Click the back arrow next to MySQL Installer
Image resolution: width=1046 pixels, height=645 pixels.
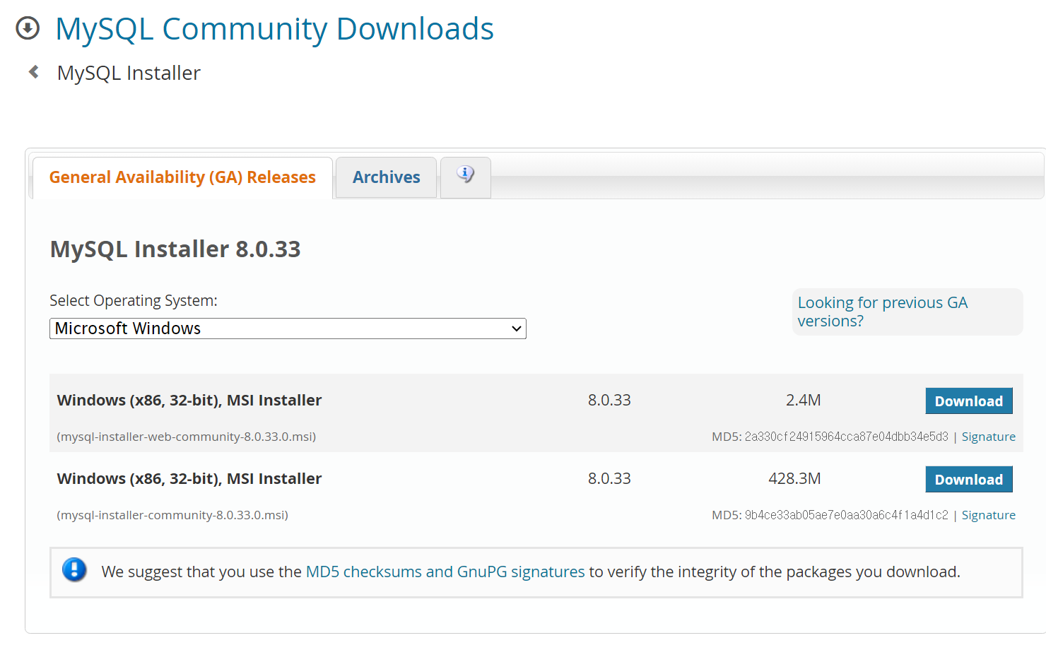(33, 72)
